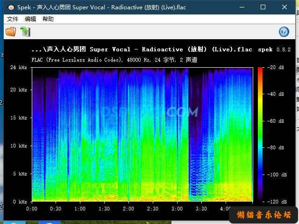Click the 15 kHz frequency label
This screenshot has width=299, height=224.
coord(19,118)
